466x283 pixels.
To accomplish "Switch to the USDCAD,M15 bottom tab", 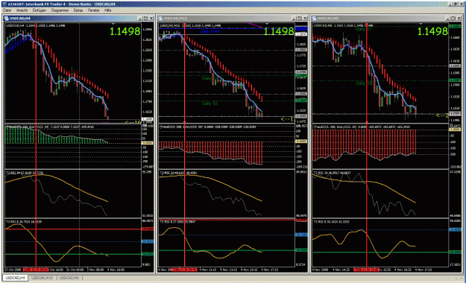I will (42, 278).
